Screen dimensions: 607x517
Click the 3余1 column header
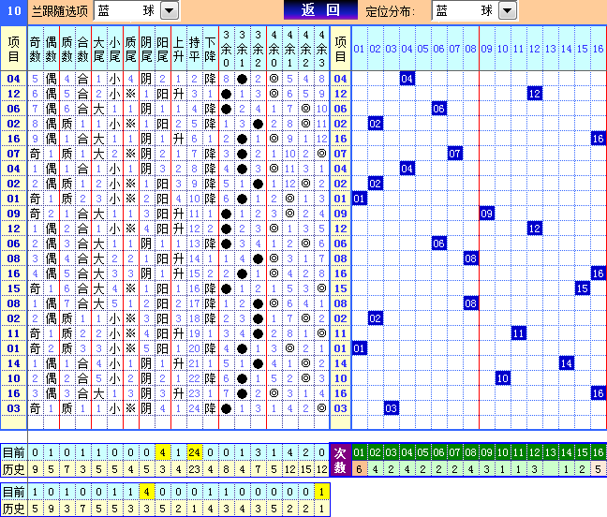242,49
